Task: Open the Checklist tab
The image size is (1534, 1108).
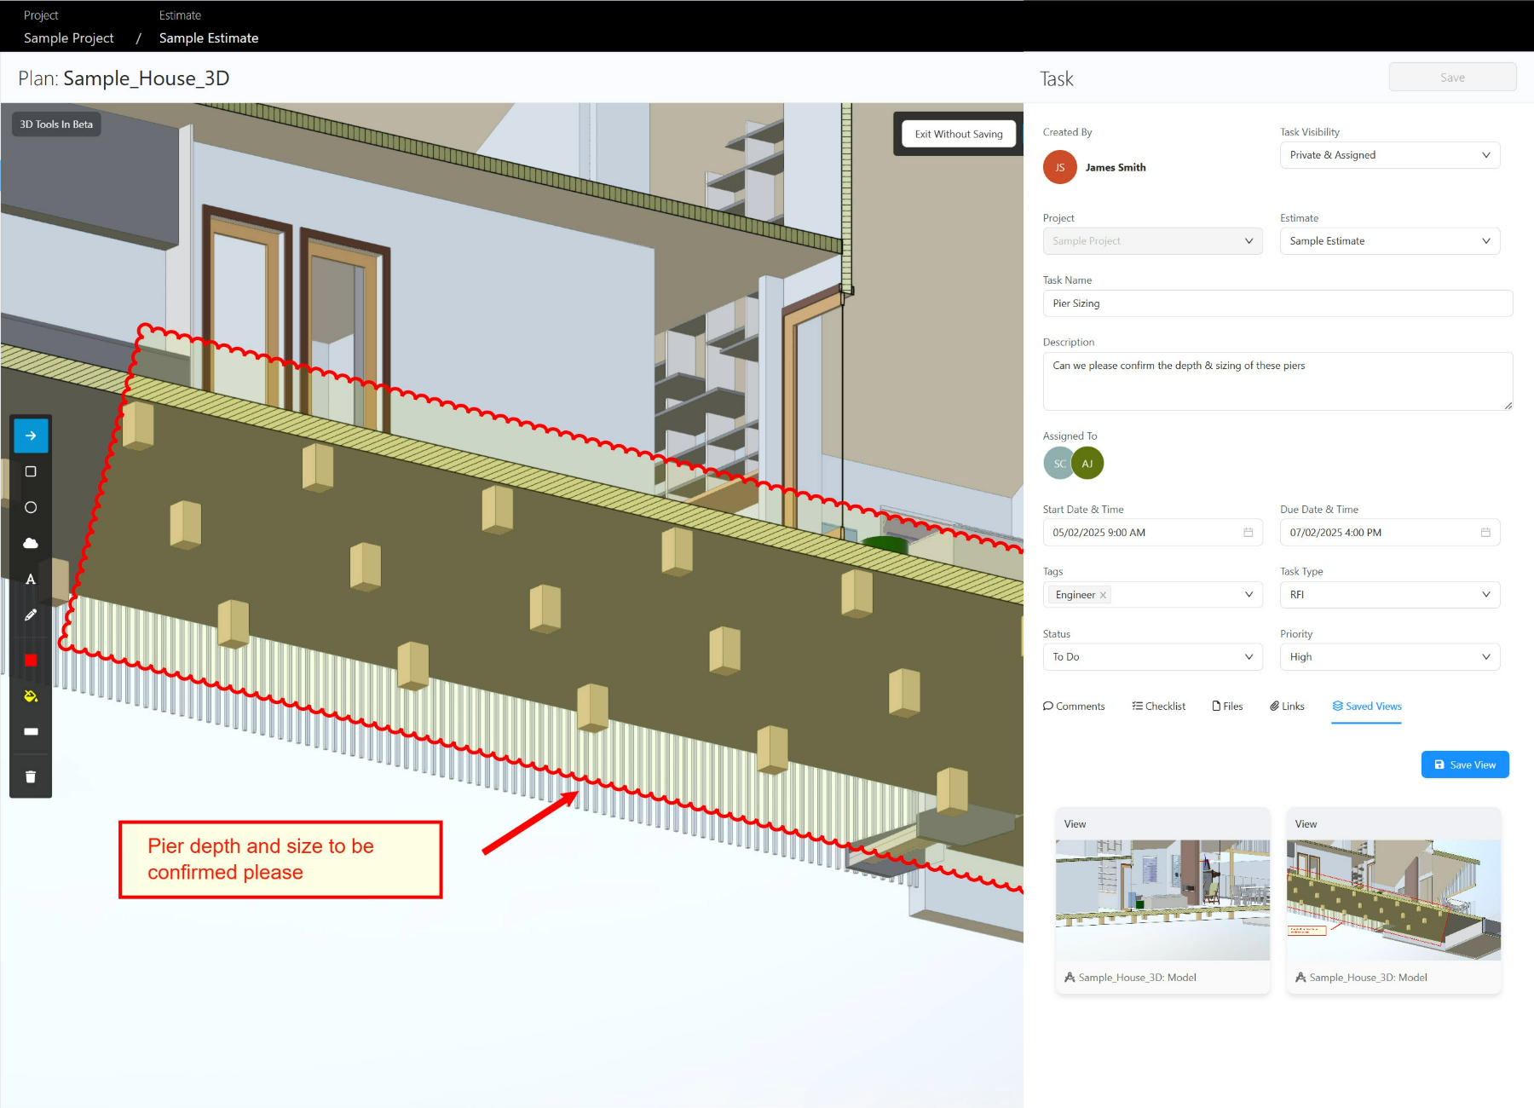Action: (x=1158, y=706)
